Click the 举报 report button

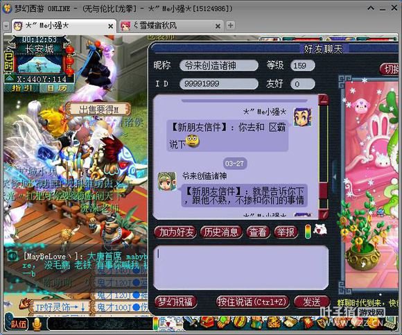(x=286, y=232)
